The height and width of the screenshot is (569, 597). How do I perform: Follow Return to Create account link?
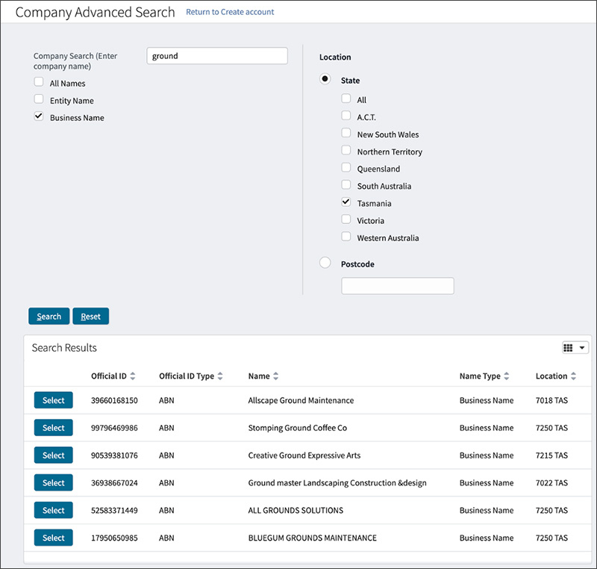[x=230, y=12]
